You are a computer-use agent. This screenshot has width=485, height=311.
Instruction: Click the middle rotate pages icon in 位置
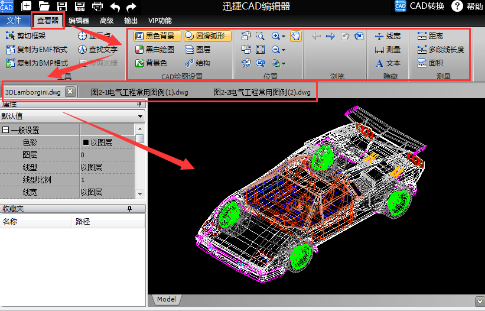pyautogui.click(x=246, y=50)
